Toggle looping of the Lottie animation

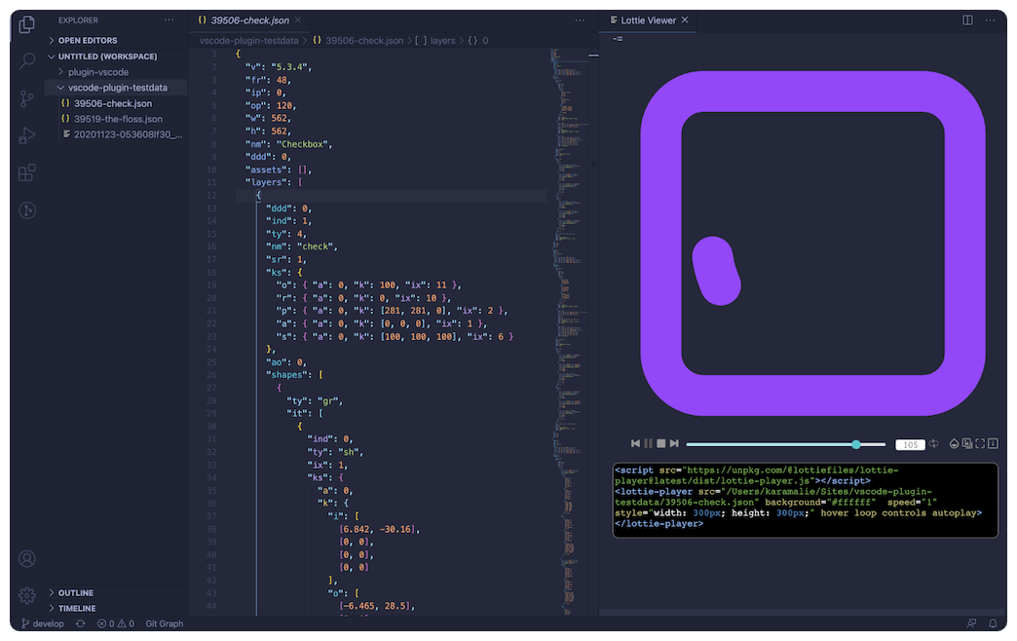(x=933, y=443)
